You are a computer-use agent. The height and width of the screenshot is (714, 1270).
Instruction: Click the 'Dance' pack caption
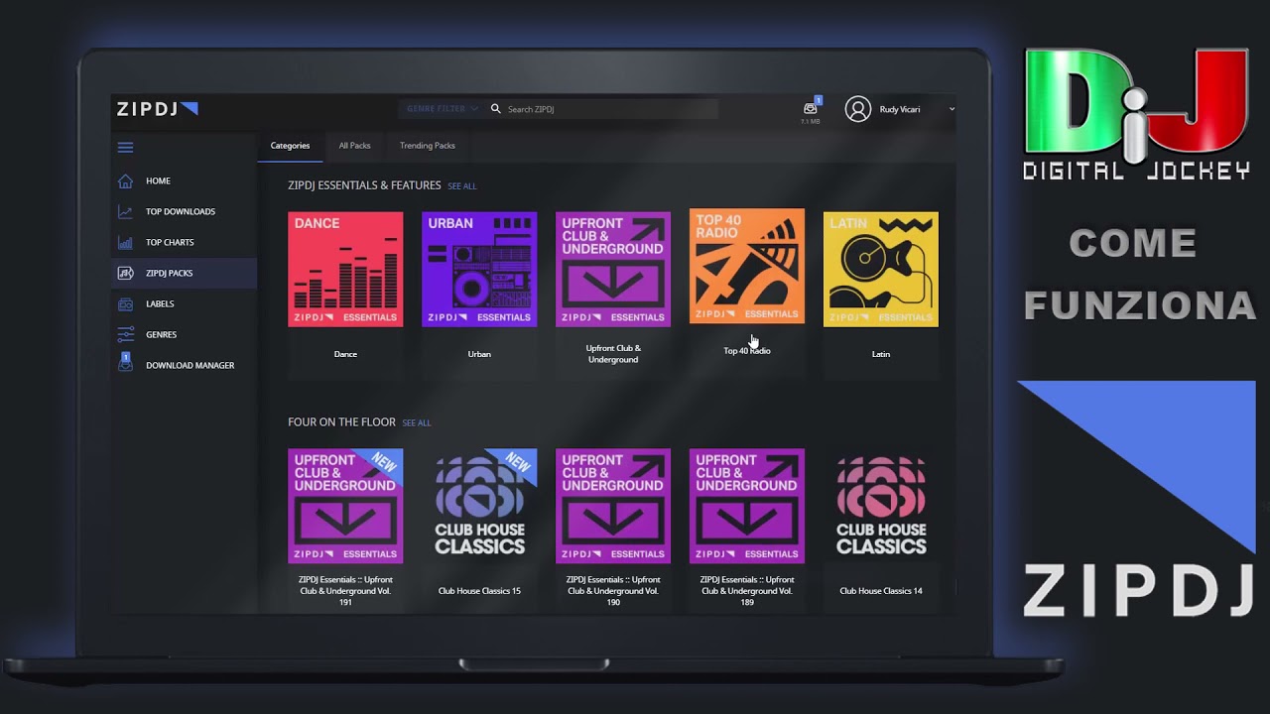tap(345, 354)
